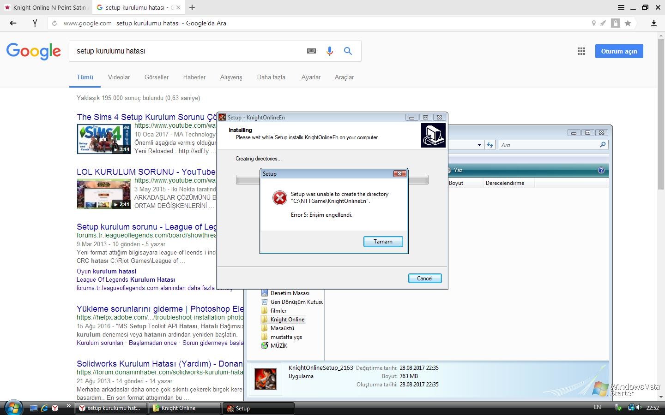Open the on-screen keyboard icon in Google search
This screenshot has height=415, width=665.
pyautogui.click(x=312, y=51)
